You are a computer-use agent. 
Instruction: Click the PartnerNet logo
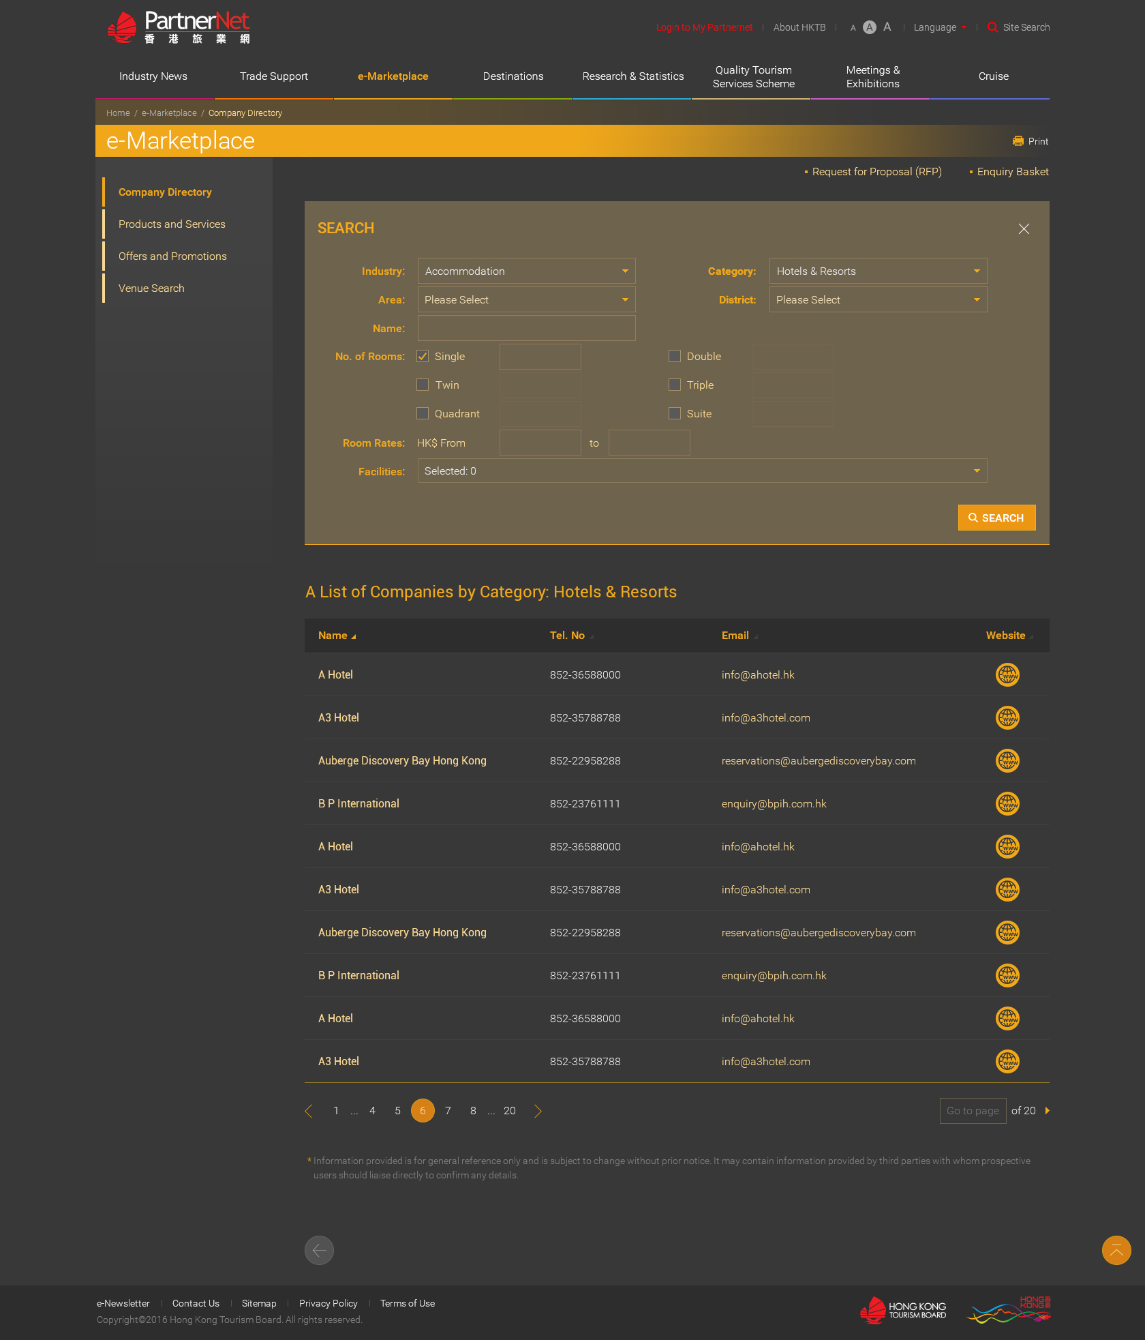(179, 28)
